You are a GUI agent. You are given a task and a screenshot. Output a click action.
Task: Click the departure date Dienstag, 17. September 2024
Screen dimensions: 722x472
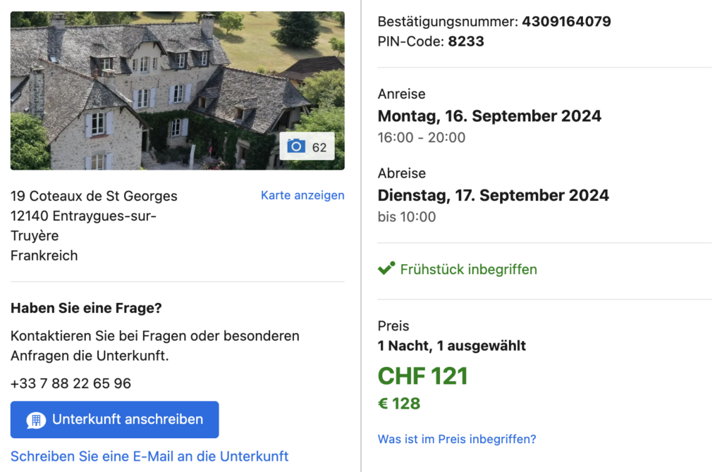[493, 195]
